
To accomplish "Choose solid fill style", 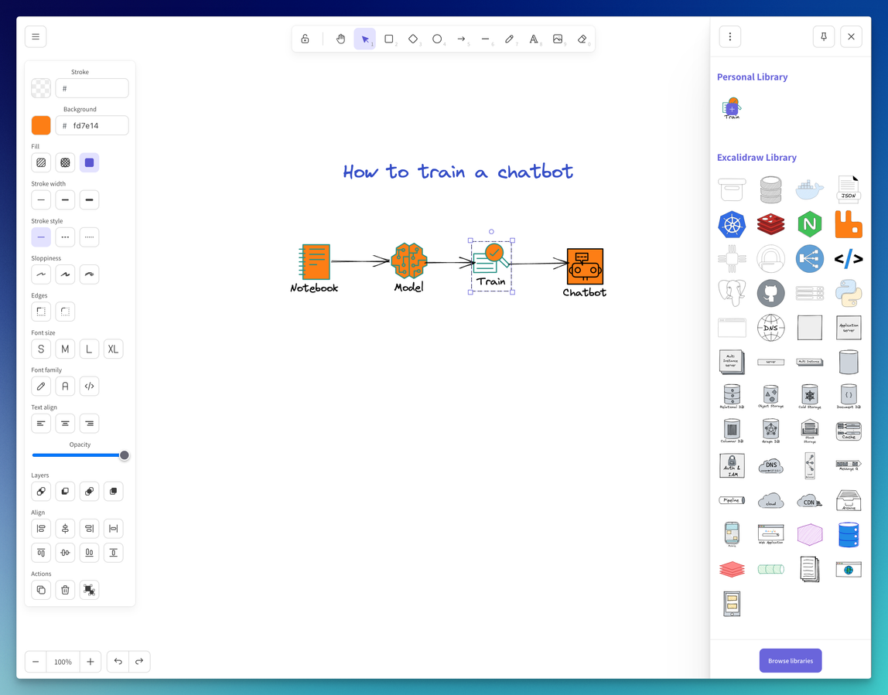I will (x=90, y=163).
